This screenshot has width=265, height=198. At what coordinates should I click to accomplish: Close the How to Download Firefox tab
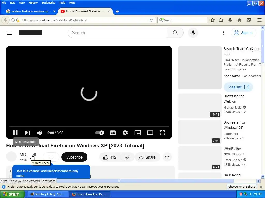[x=109, y=11]
